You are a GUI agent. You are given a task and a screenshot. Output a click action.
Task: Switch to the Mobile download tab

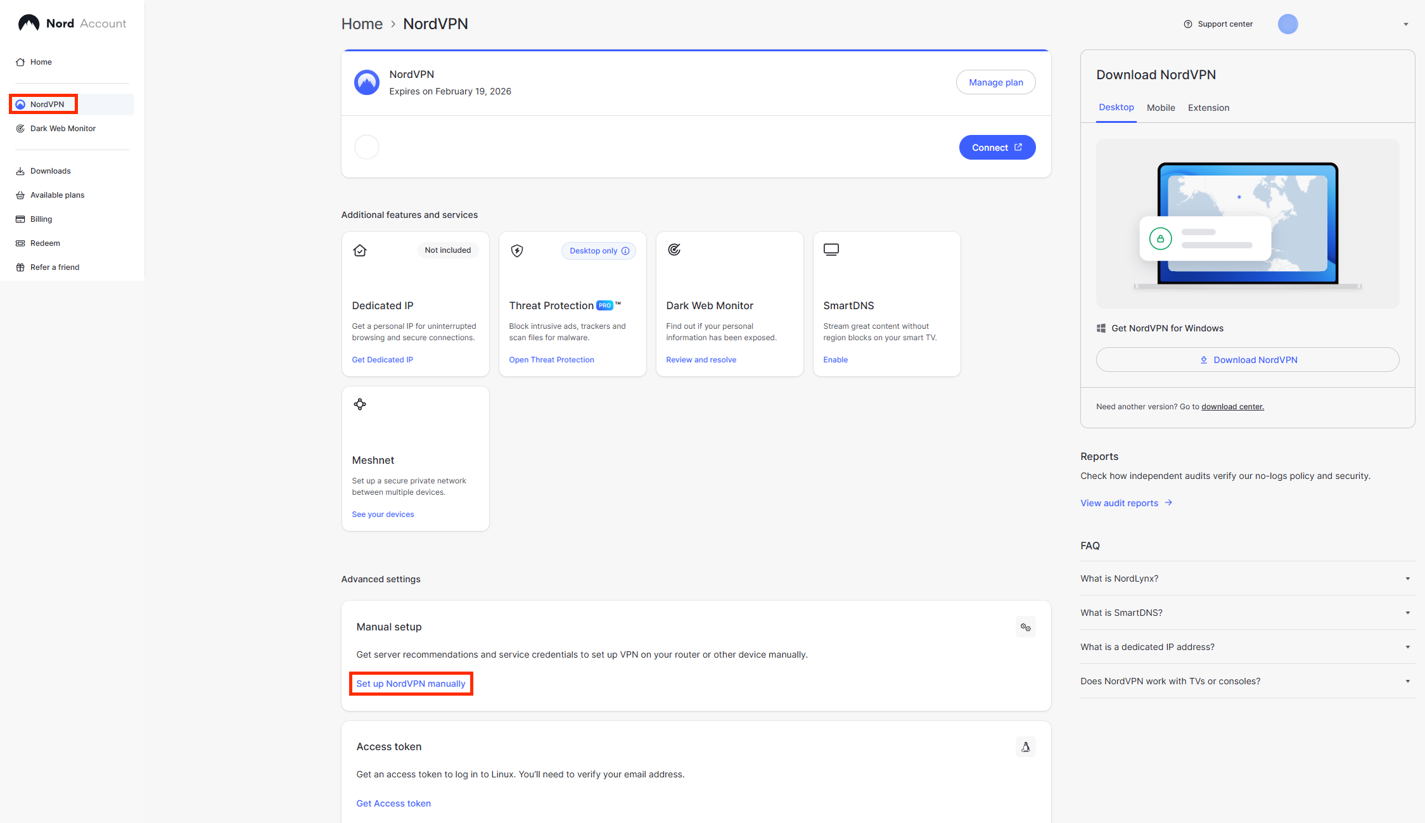pyautogui.click(x=1161, y=108)
